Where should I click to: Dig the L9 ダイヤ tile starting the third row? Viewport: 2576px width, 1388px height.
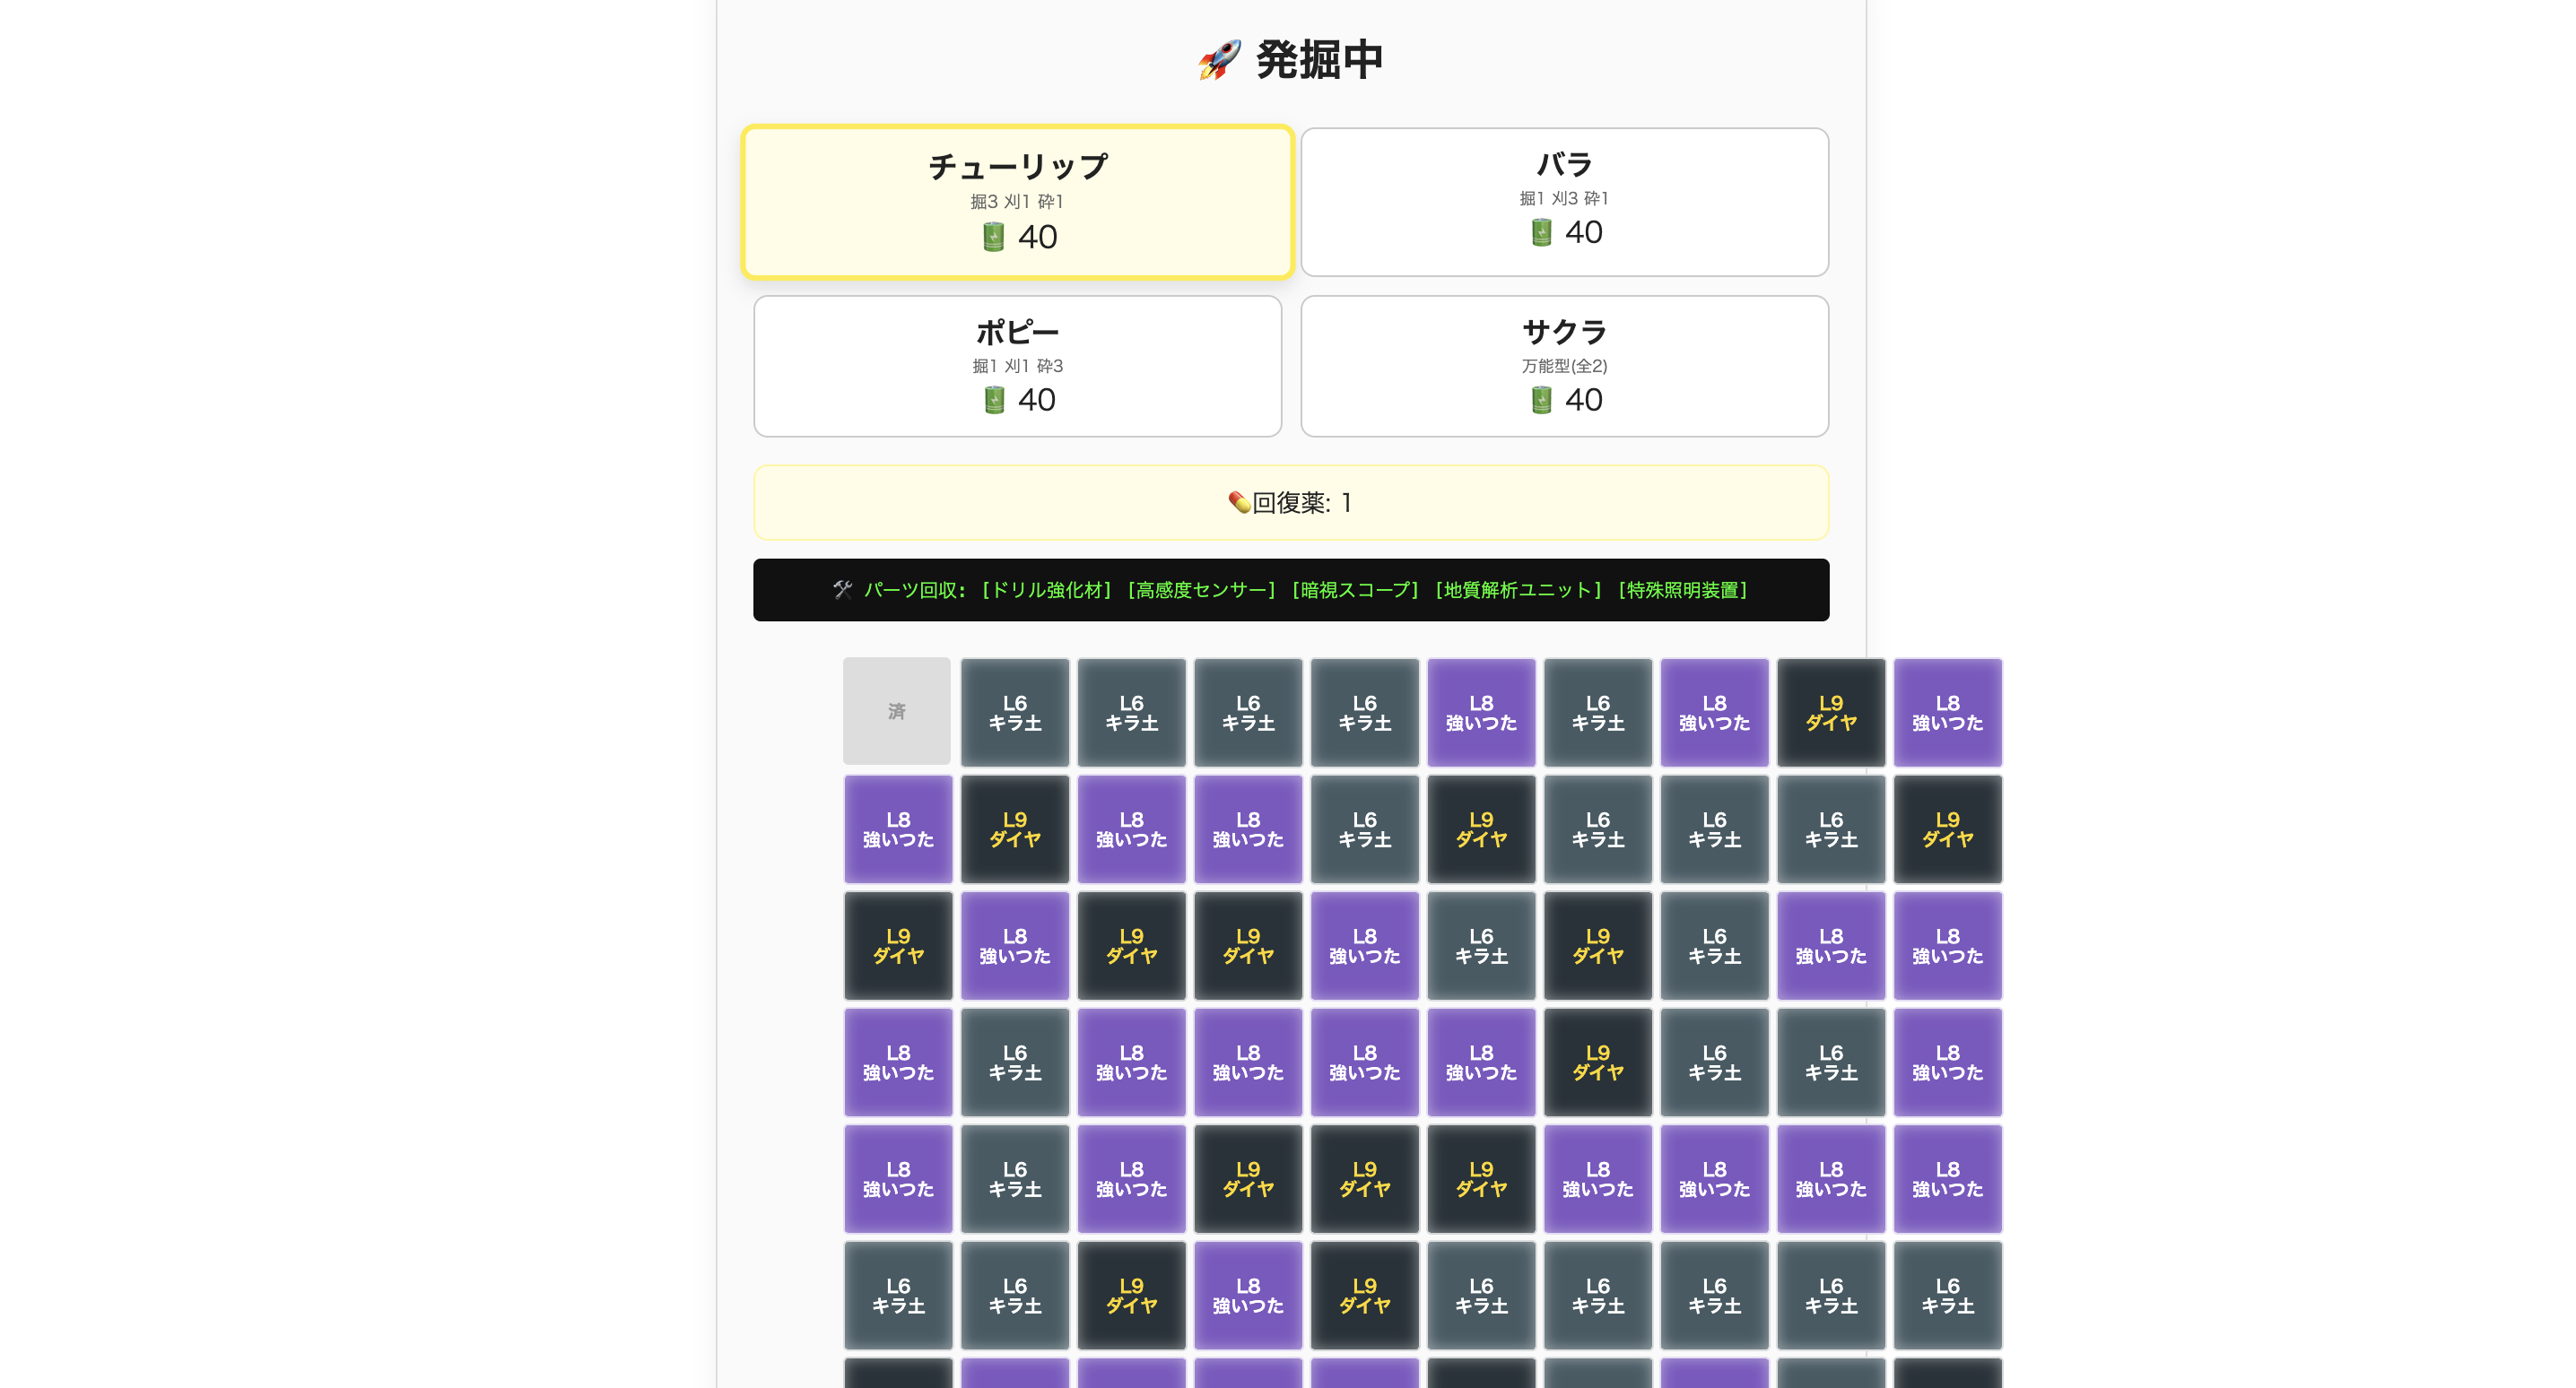point(897,945)
